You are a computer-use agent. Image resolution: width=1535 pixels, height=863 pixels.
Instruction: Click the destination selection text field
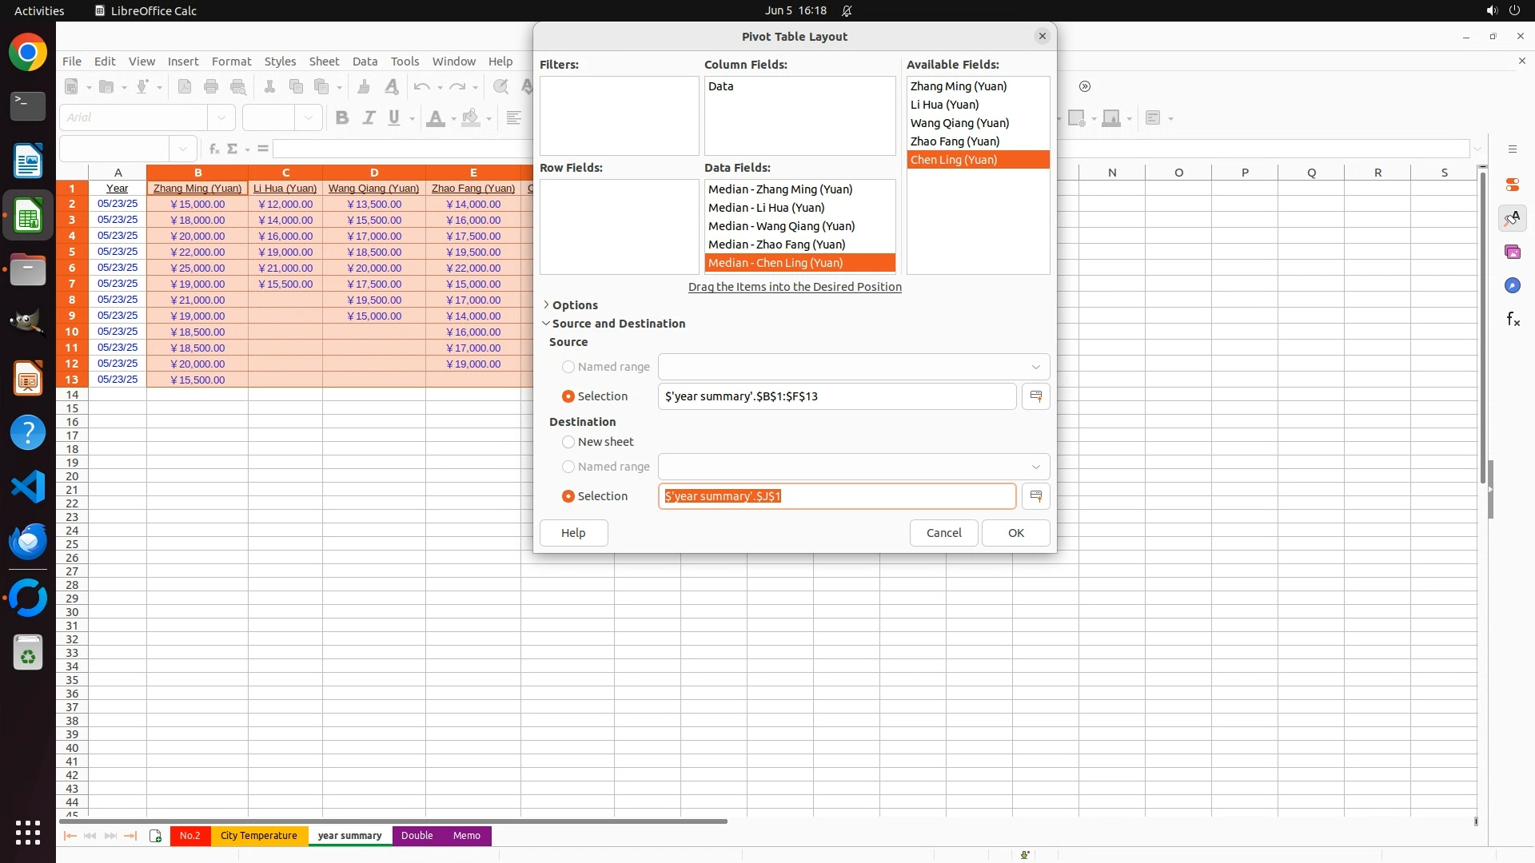[x=836, y=496]
